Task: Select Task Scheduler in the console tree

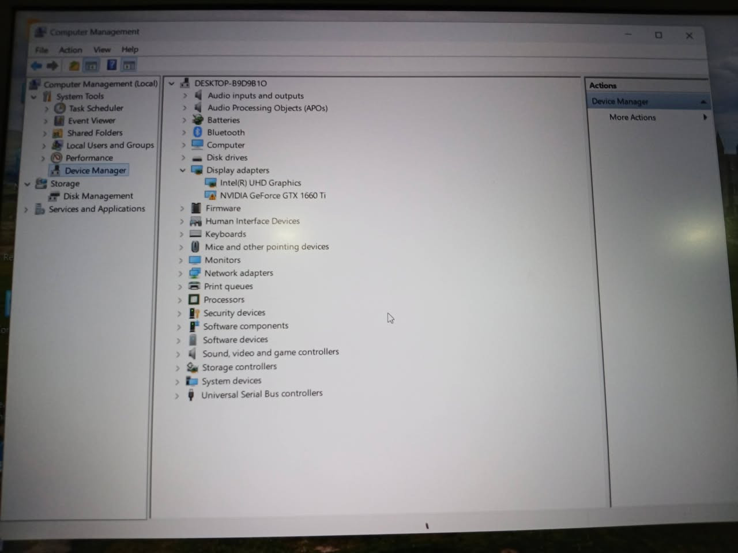Action: coord(96,108)
